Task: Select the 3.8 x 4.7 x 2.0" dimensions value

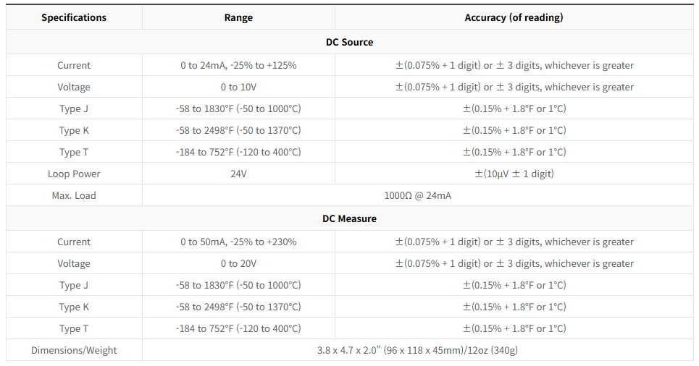Action: (x=417, y=350)
